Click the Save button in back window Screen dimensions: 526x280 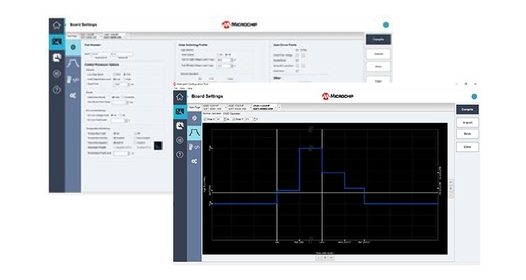[378, 66]
